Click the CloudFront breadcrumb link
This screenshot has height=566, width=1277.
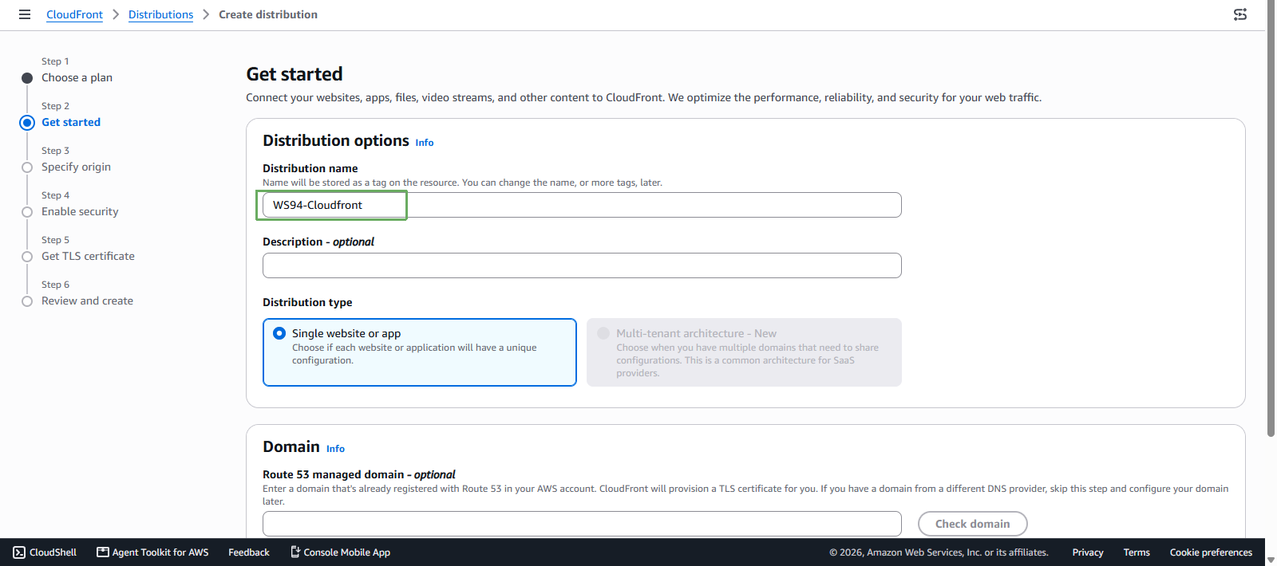[x=74, y=14]
